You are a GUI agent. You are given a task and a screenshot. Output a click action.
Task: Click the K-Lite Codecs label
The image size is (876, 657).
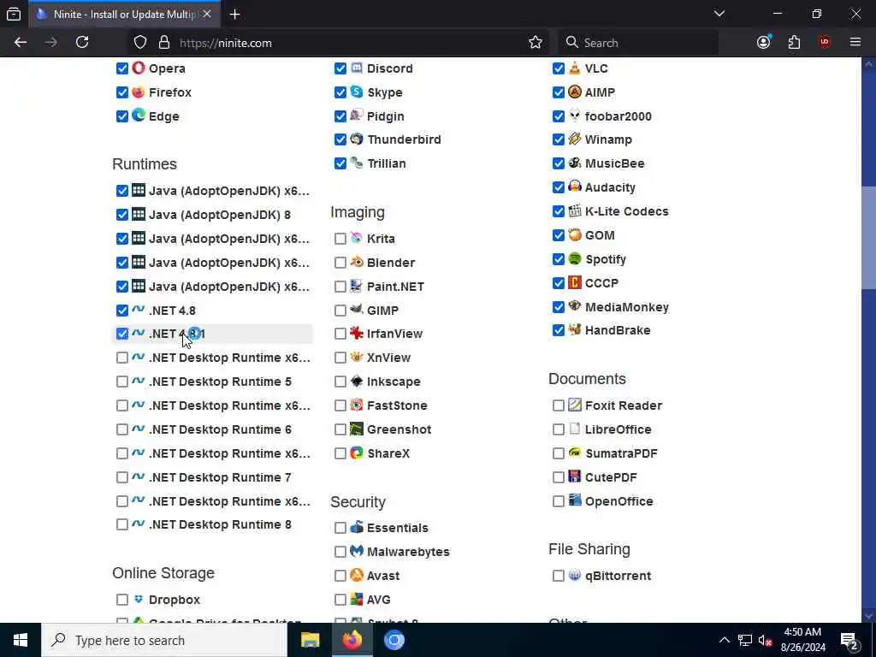click(626, 211)
